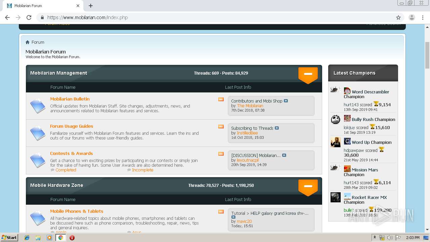
Task: Open a new browser tab
Action: [91, 6]
